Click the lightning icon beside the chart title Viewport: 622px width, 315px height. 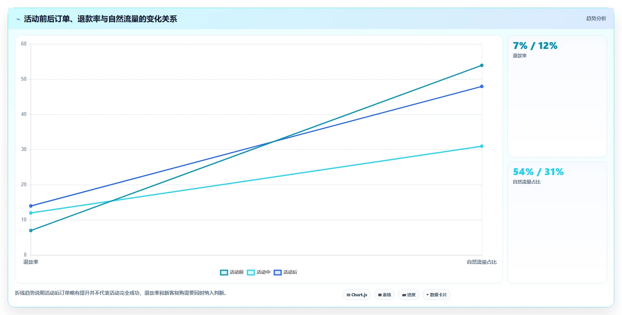pyautogui.click(x=18, y=19)
